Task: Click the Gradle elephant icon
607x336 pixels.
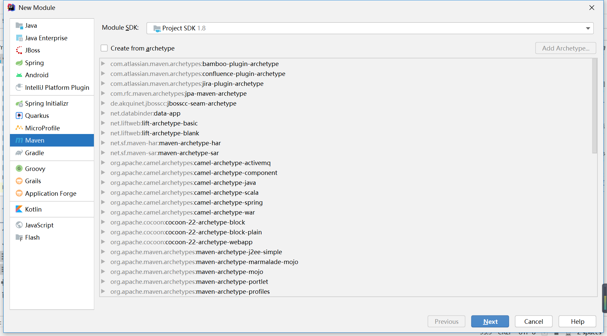Action: pos(19,153)
